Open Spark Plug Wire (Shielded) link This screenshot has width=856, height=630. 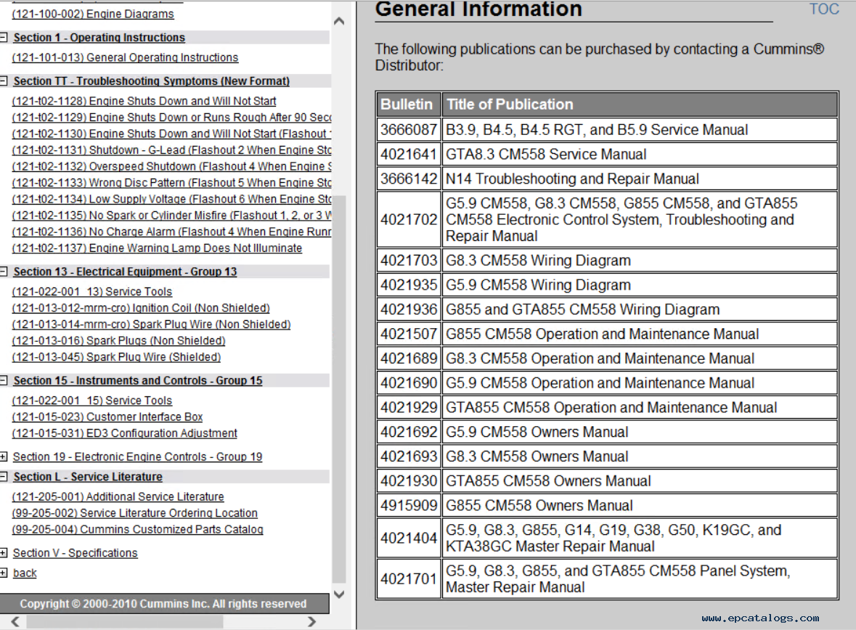116,358
